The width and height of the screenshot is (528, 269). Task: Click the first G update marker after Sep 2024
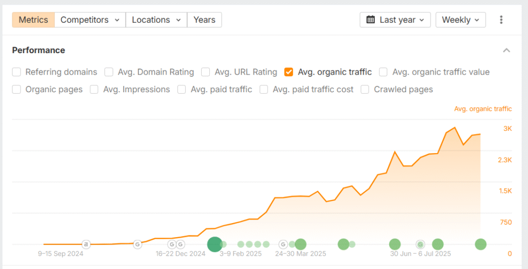coord(138,244)
